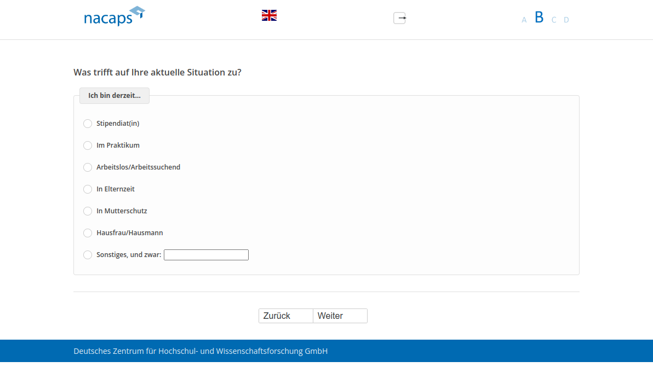Mark Arbeitslos/Arbeitssuchend as current status
The width and height of the screenshot is (653, 367).
point(88,167)
